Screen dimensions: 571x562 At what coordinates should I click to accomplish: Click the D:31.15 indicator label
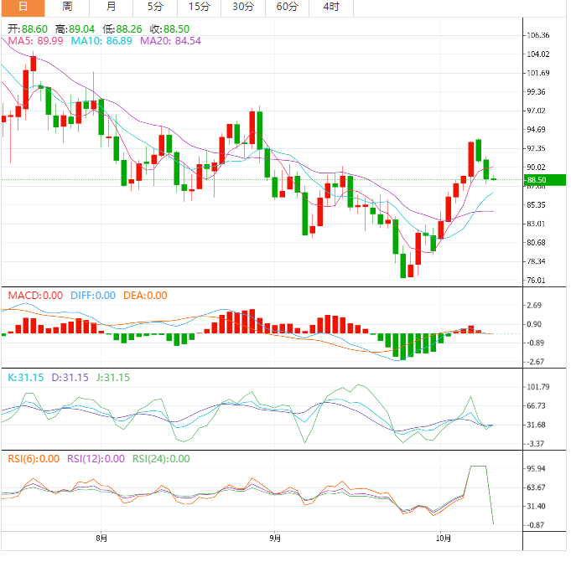(x=70, y=378)
